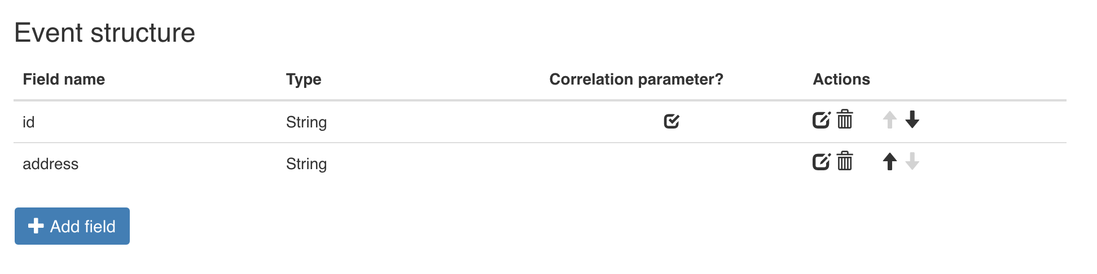Move the address field up
This screenshot has width=1097, height=274.
point(889,162)
